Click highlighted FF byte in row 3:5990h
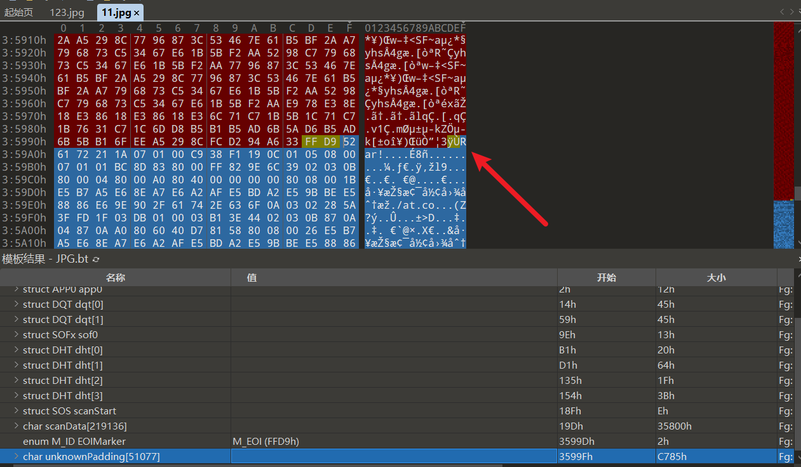 pos(311,141)
